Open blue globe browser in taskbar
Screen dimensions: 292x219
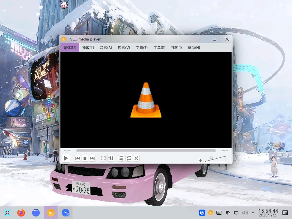36,213
